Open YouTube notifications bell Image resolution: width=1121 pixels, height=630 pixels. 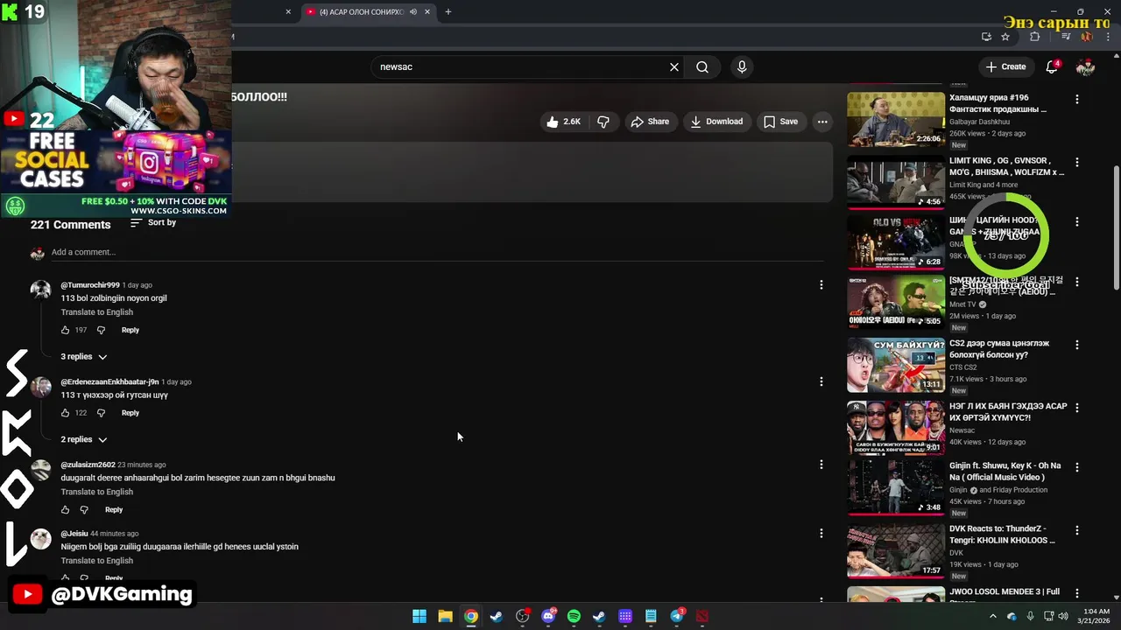(x=1053, y=66)
